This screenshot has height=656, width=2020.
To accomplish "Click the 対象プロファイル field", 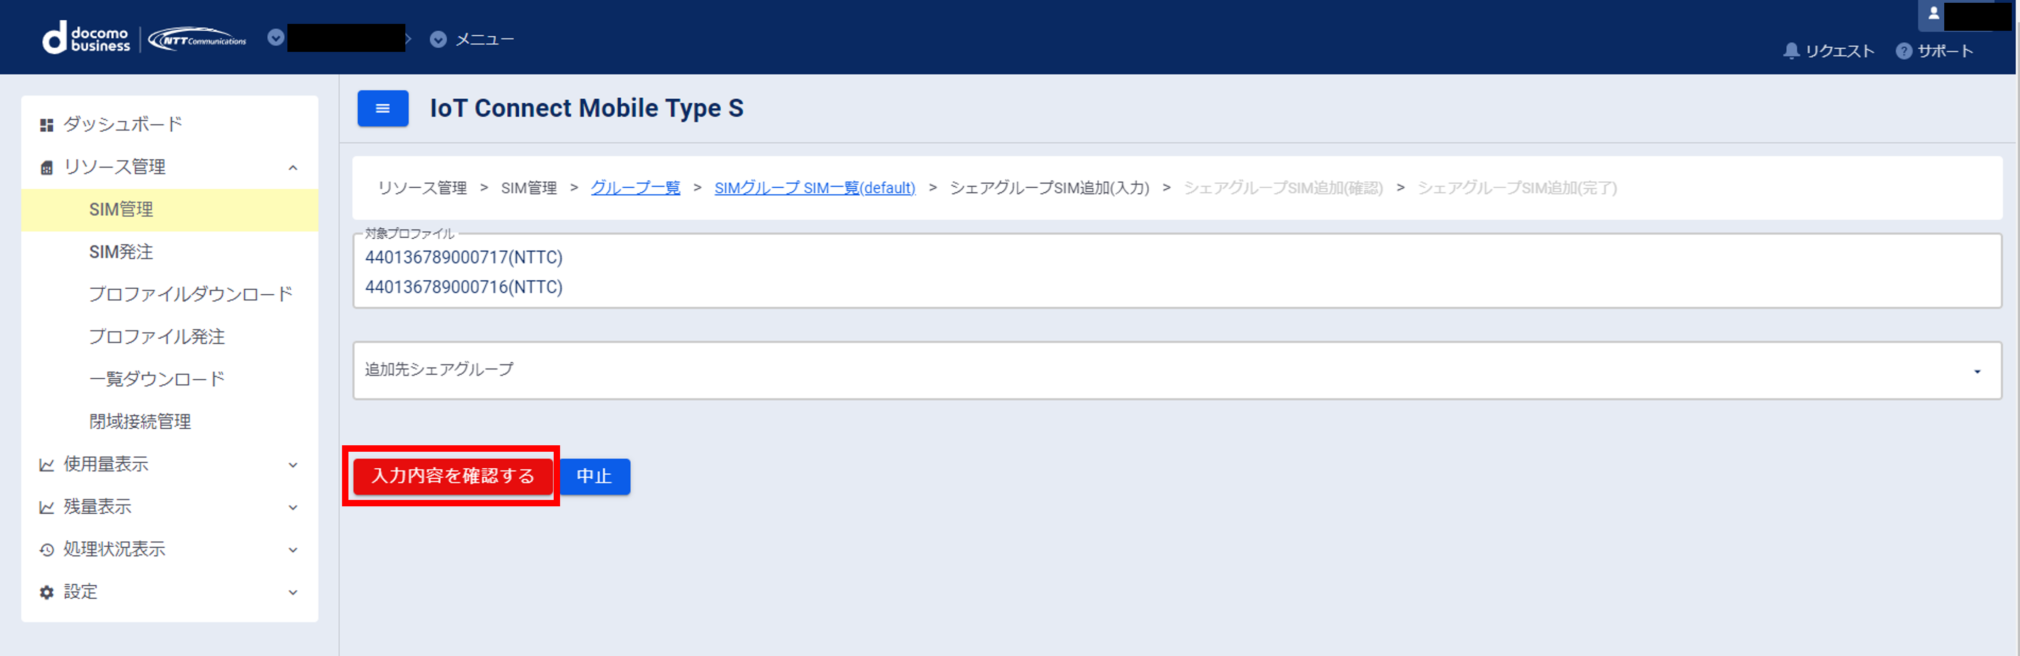I will coord(1176,271).
